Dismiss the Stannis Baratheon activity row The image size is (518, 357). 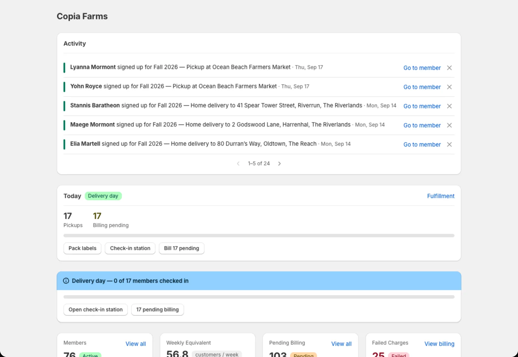tap(449, 106)
